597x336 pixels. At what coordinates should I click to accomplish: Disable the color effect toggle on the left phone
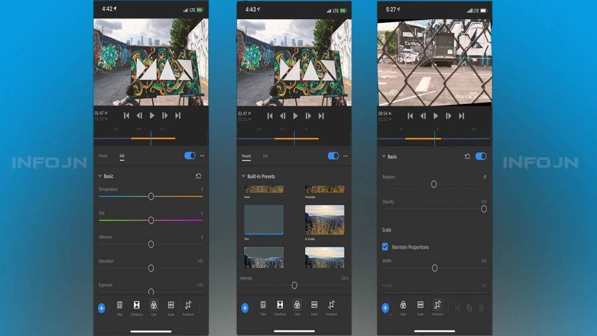190,156
